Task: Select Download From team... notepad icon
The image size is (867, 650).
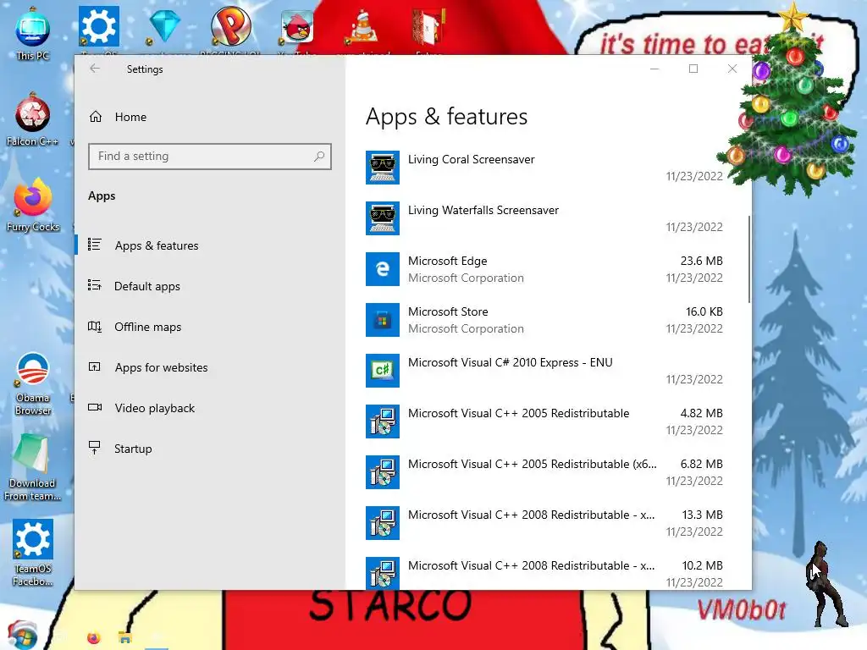Action: pyautogui.click(x=32, y=468)
